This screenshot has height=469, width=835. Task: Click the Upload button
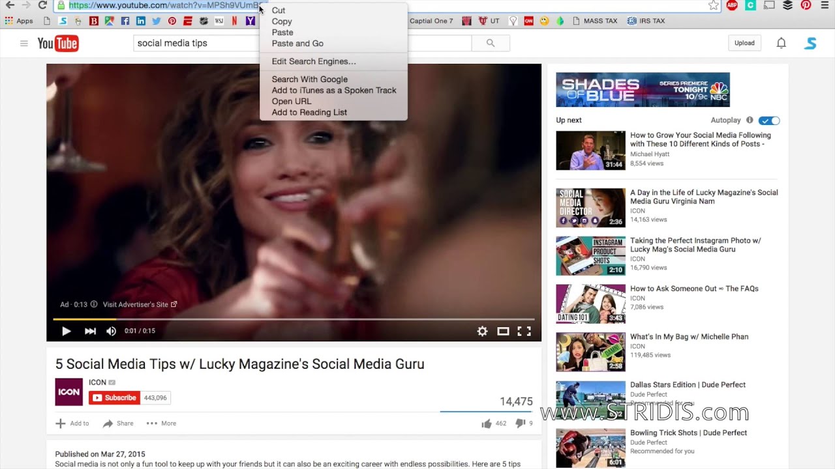pos(744,43)
